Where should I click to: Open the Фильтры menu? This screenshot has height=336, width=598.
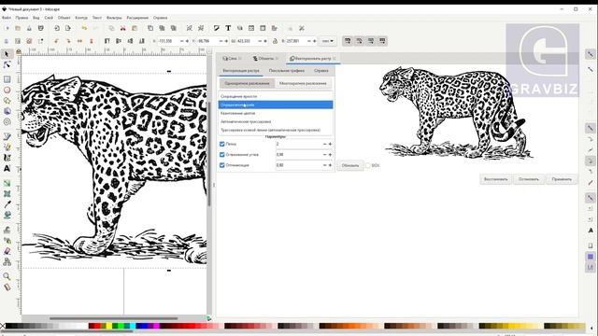(x=114, y=18)
